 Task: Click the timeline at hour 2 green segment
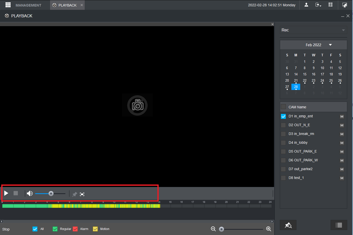pos(25,206)
